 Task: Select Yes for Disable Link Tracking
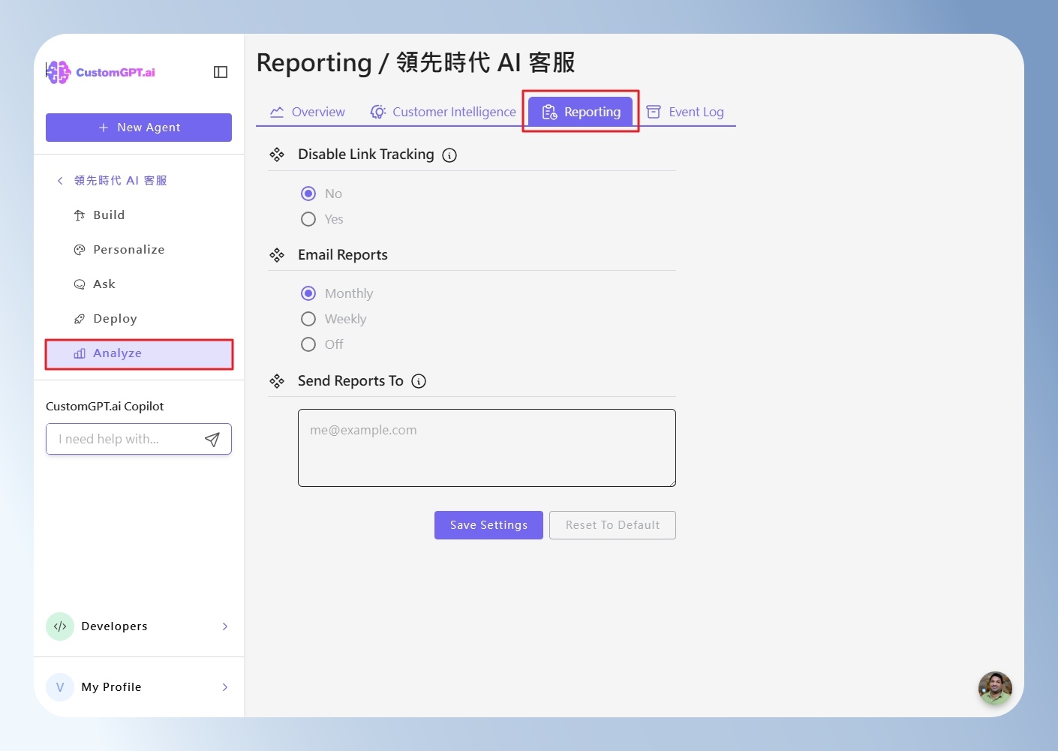(308, 219)
